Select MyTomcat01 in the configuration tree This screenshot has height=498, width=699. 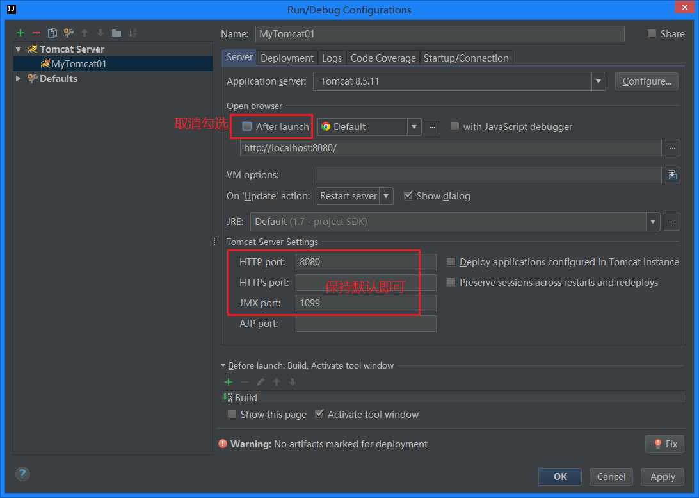tap(113, 64)
